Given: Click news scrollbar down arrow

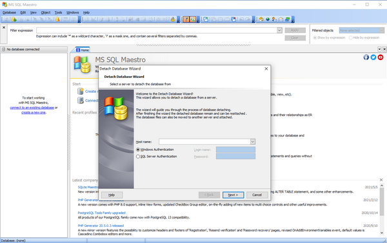Looking at the screenshot, I should (382, 233).
